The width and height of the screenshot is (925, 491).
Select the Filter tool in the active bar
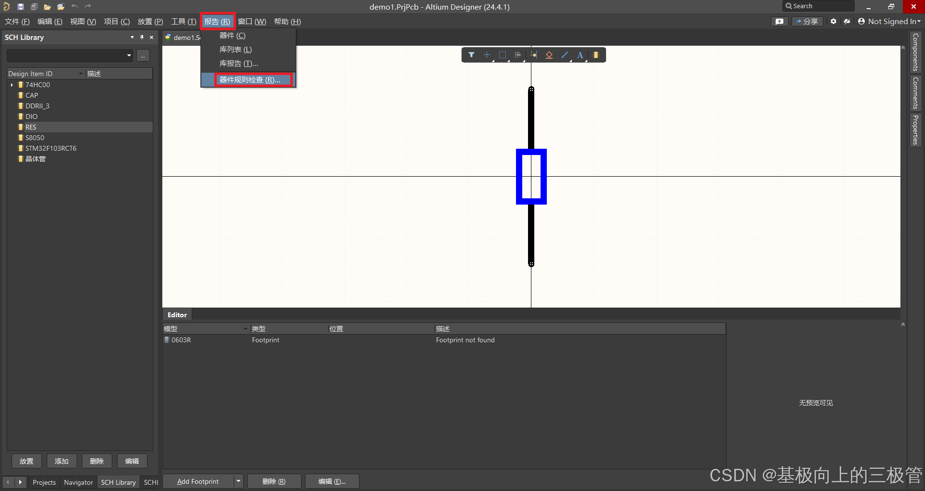click(471, 55)
